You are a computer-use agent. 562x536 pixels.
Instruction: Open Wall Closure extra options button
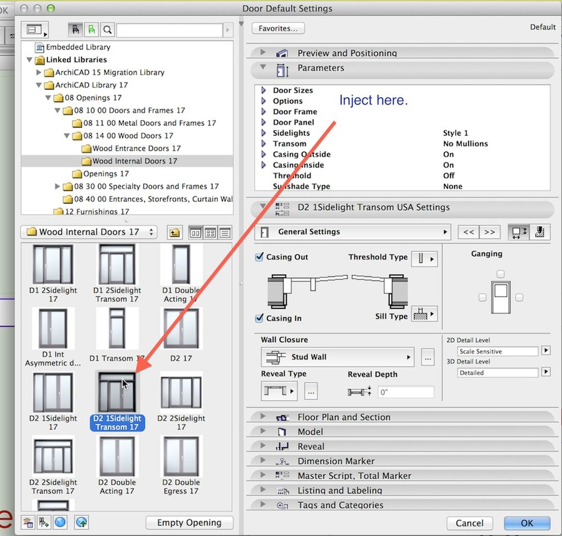tap(428, 357)
